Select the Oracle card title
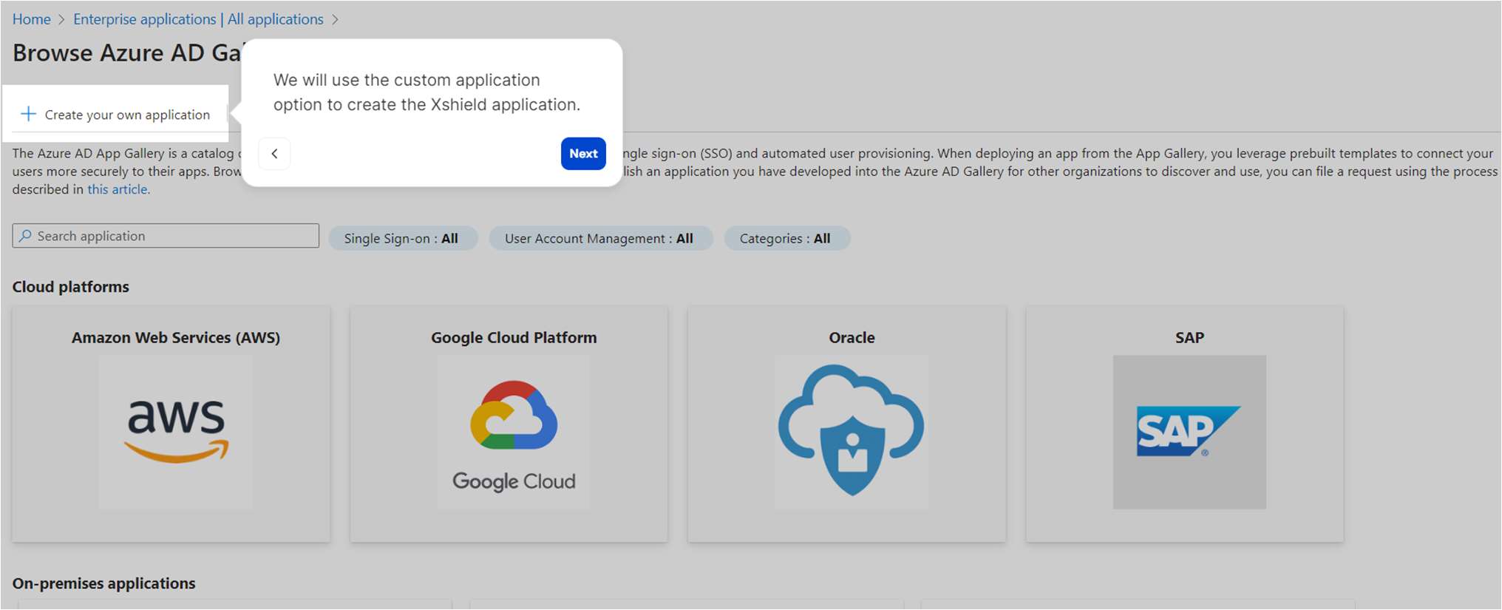Image resolution: width=1502 pixels, height=610 pixels. tap(852, 338)
